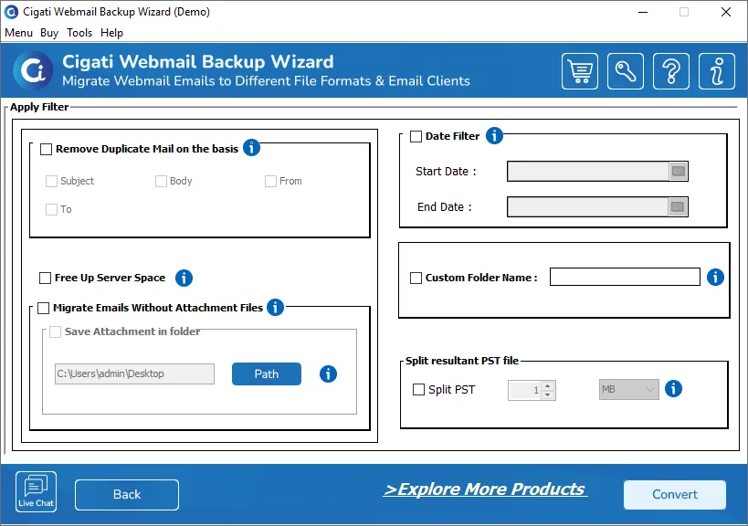Enable the Date Filter checkbox
Screen dimensions: 748x526
416,136
